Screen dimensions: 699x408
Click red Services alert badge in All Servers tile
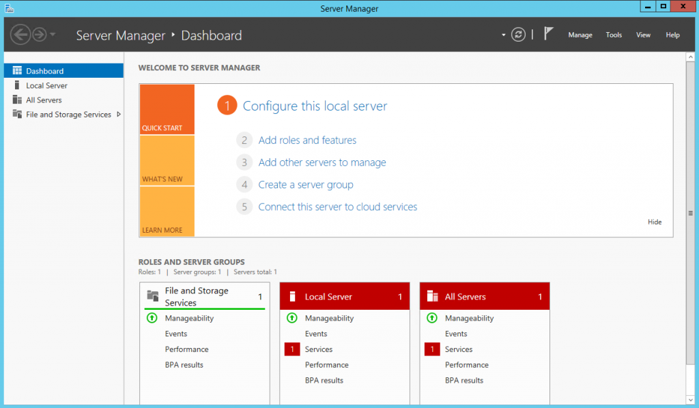[432, 349]
